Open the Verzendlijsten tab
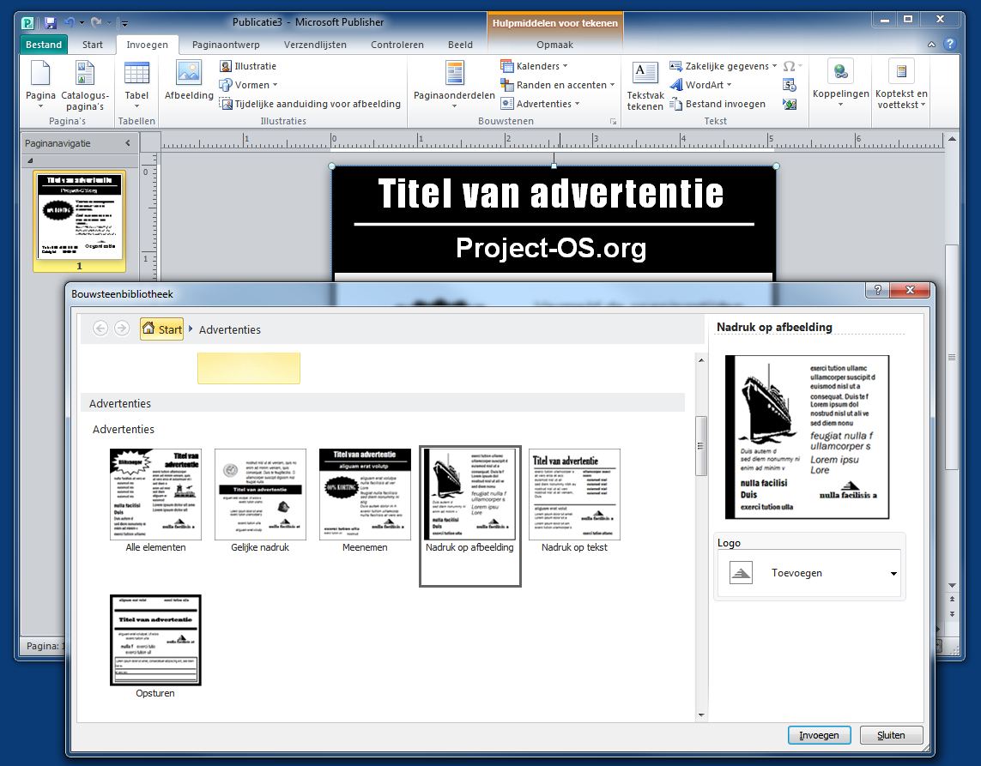The width and height of the screenshot is (981, 766). click(315, 45)
